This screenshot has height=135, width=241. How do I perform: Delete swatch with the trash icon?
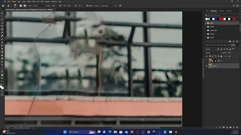point(237,42)
